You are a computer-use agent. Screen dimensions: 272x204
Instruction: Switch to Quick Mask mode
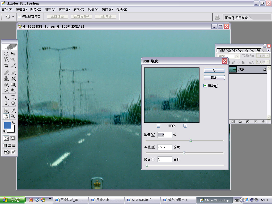click(13, 138)
